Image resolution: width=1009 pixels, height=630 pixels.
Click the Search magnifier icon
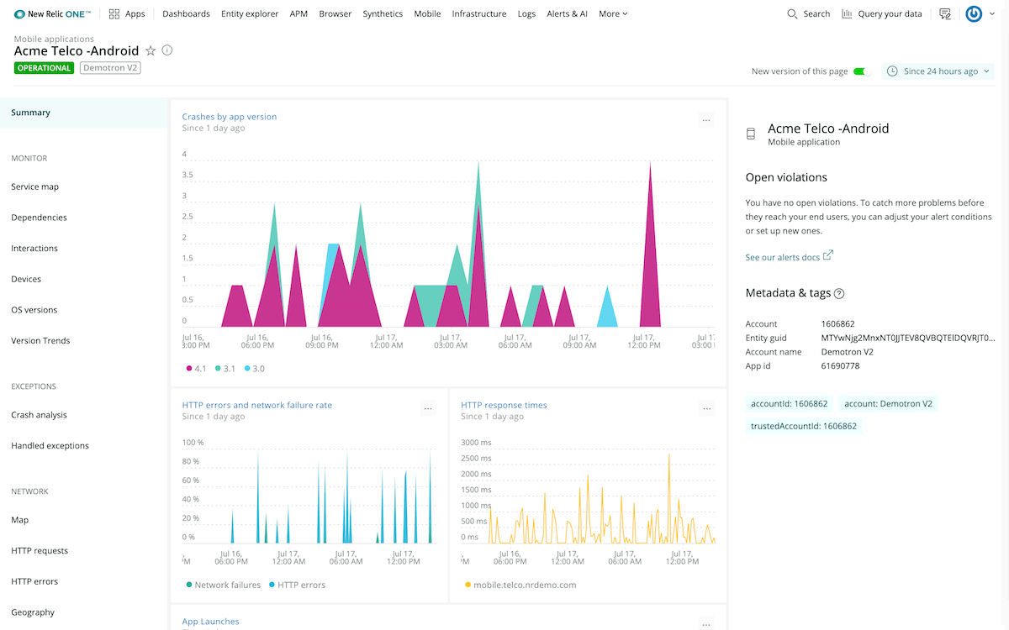(792, 13)
